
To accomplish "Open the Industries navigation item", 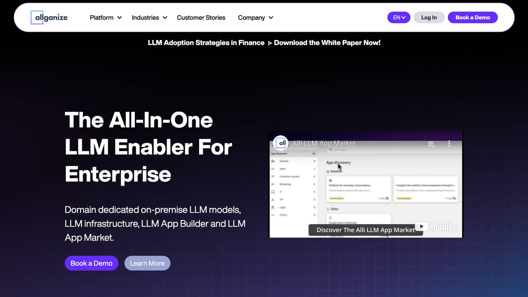I will pos(145,17).
